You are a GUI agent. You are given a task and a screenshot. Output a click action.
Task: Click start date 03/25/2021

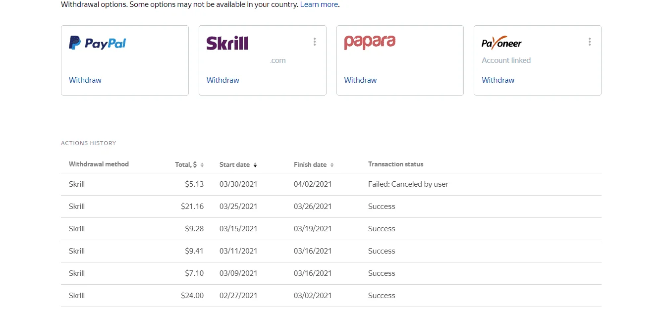(x=238, y=207)
